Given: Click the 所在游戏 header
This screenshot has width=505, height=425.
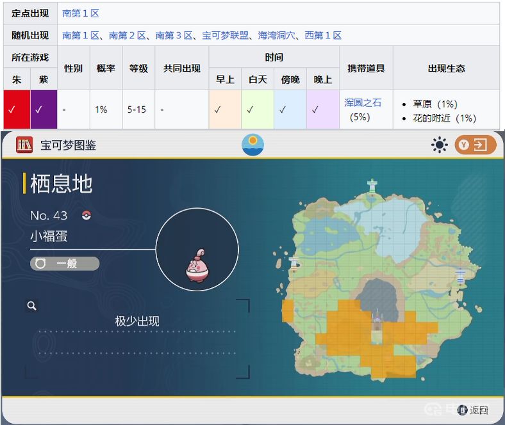Looking at the screenshot, I should click(x=30, y=57).
